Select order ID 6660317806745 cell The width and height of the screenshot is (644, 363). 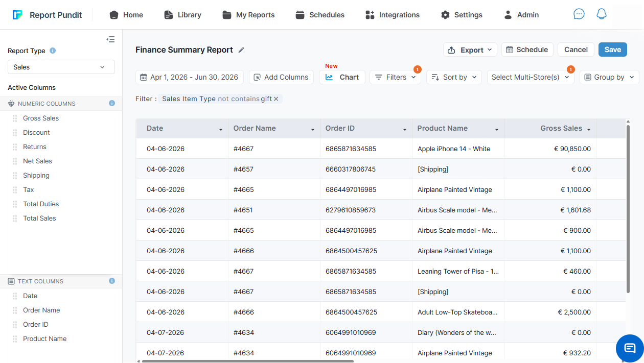(366, 169)
